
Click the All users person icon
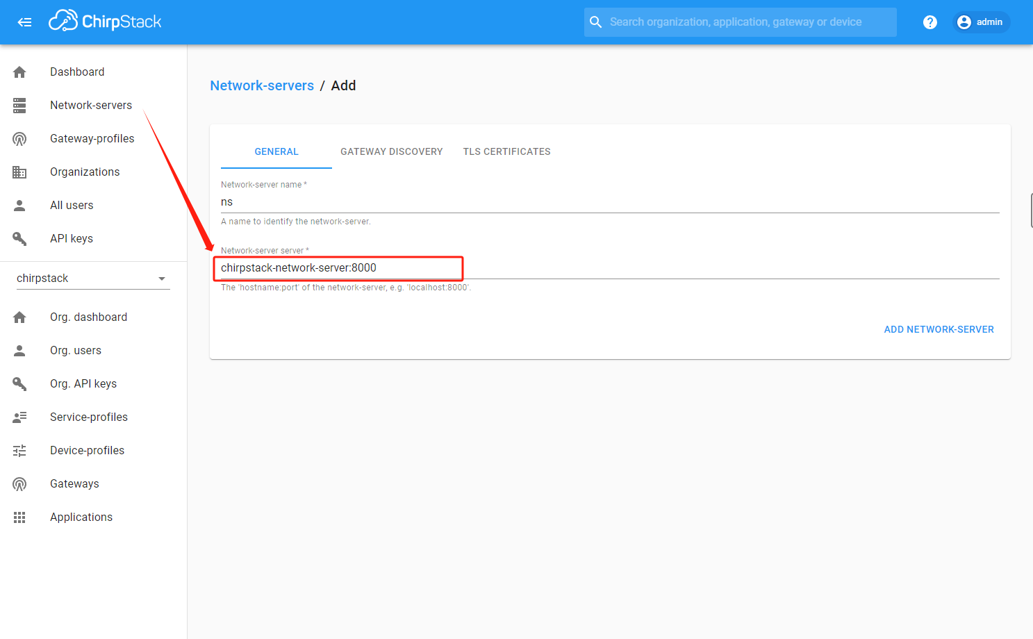(19, 206)
